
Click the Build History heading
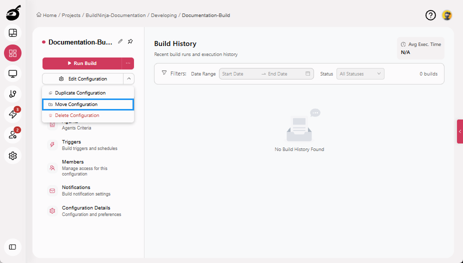pyautogui.click(x=175, y=43)
